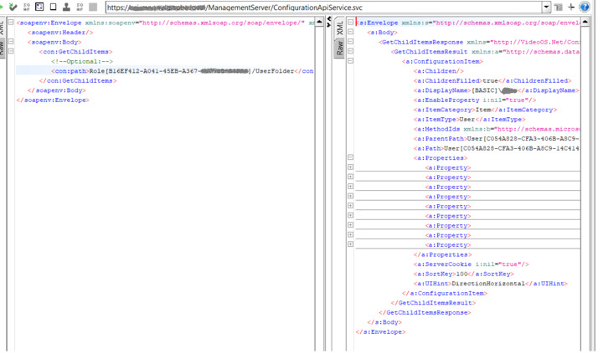Image resolution: width=603 pixels, height=354 pixels.
Task: Click the person-shaped stamp toolbar icon
Action: click(66, 7)
